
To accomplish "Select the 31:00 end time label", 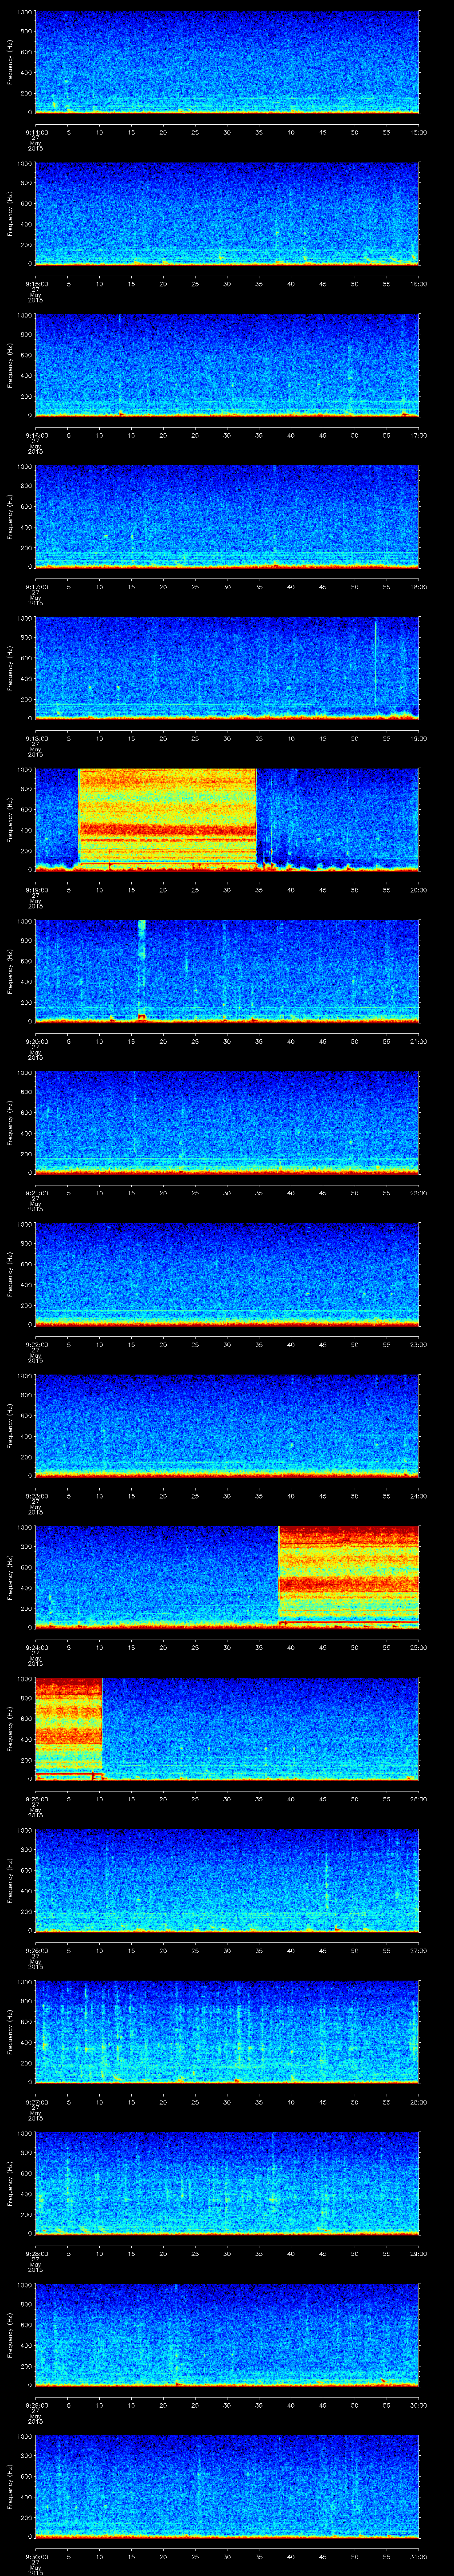I will (419, 2556).
